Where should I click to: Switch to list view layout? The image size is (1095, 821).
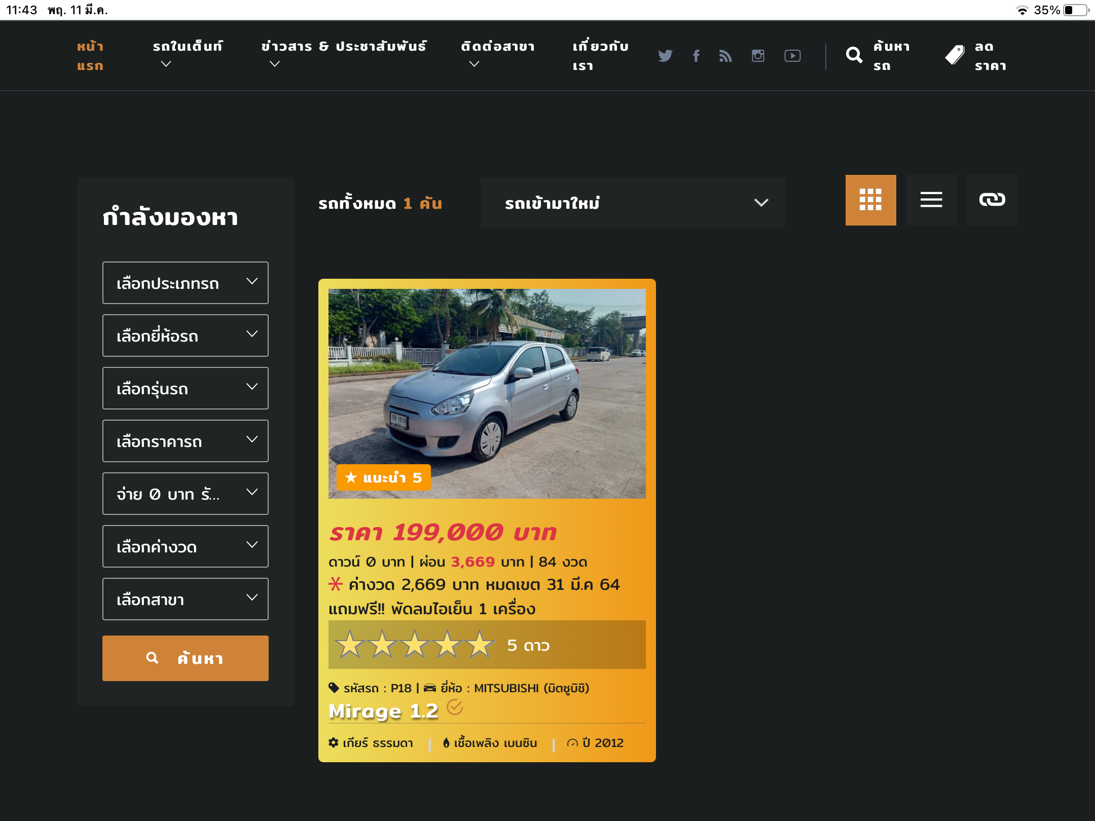[931, 200]
